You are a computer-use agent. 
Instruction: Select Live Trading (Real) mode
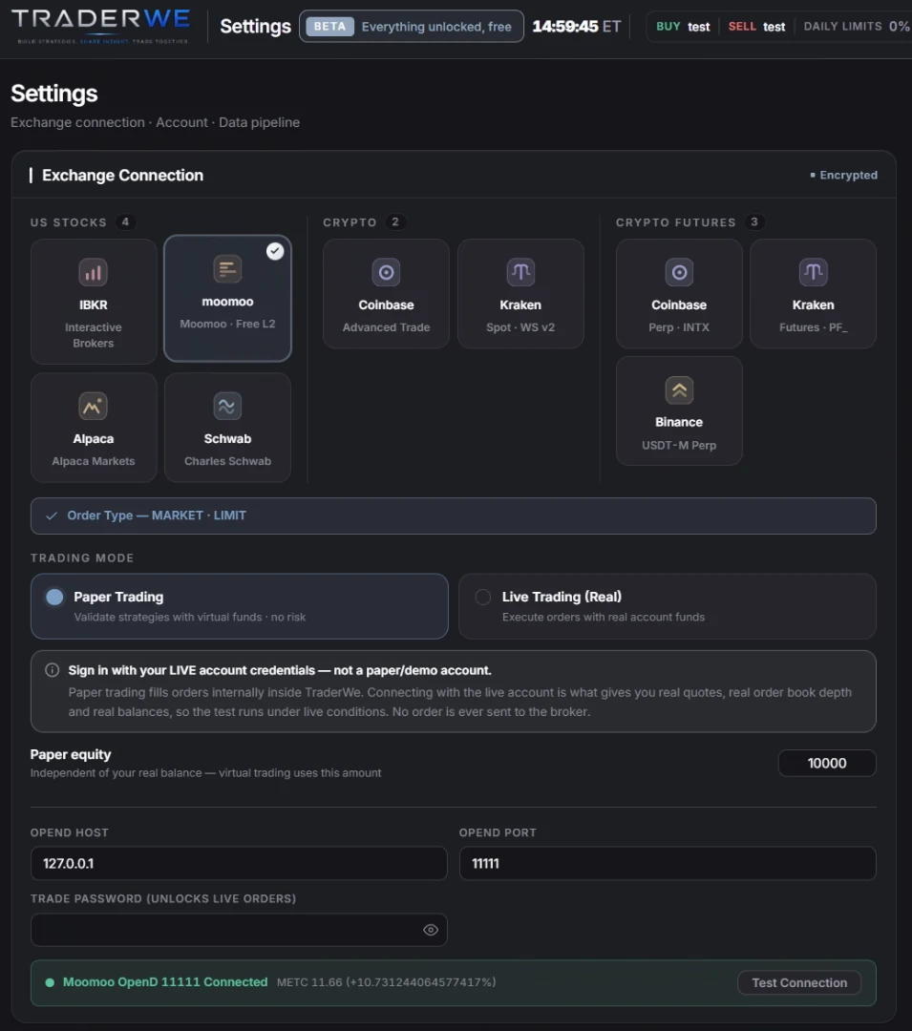click(668, 606)
